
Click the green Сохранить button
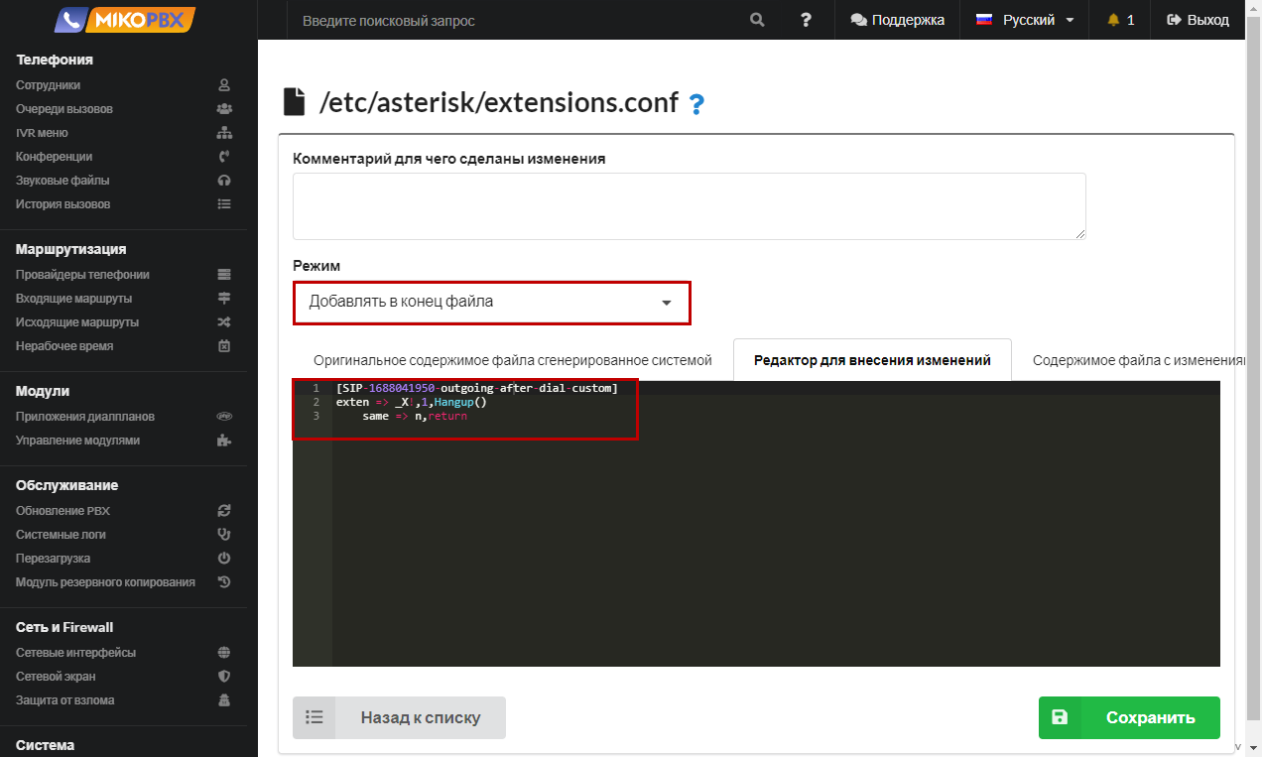click(1129, 717)
